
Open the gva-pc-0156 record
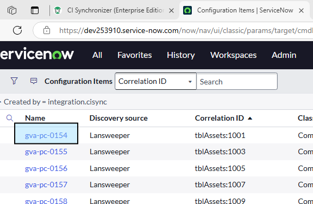point(46,168)
